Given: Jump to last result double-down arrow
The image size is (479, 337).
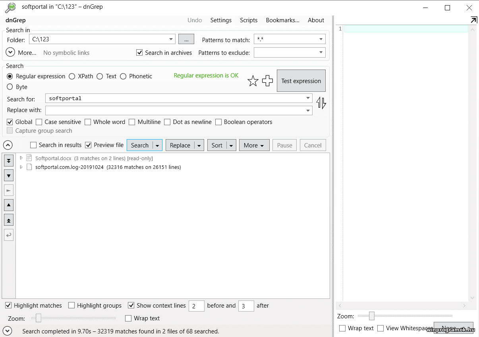Looking at the screenshot, I should pyautogui.click(x=9, y=161).
